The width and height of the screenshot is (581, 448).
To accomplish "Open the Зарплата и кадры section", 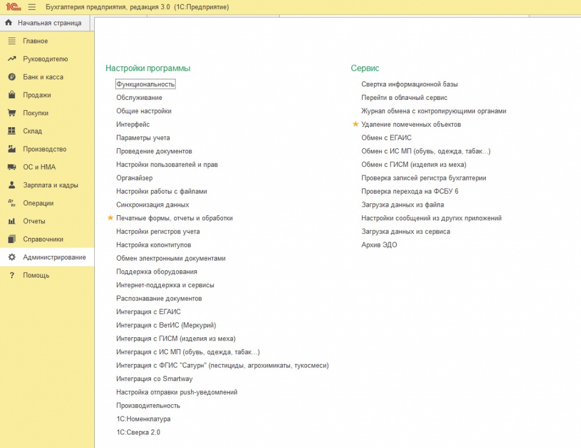I will coord(47,185).
